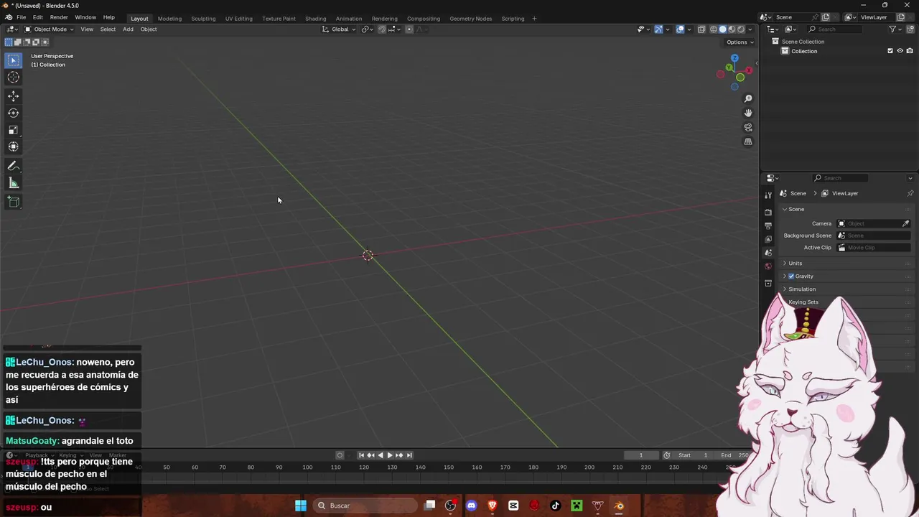Toggle X-ray mode
This screenshot has height=517, width=919.
click(701, 29)
